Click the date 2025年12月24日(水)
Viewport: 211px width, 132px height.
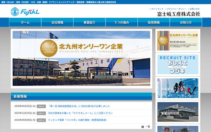coord(25,113)
